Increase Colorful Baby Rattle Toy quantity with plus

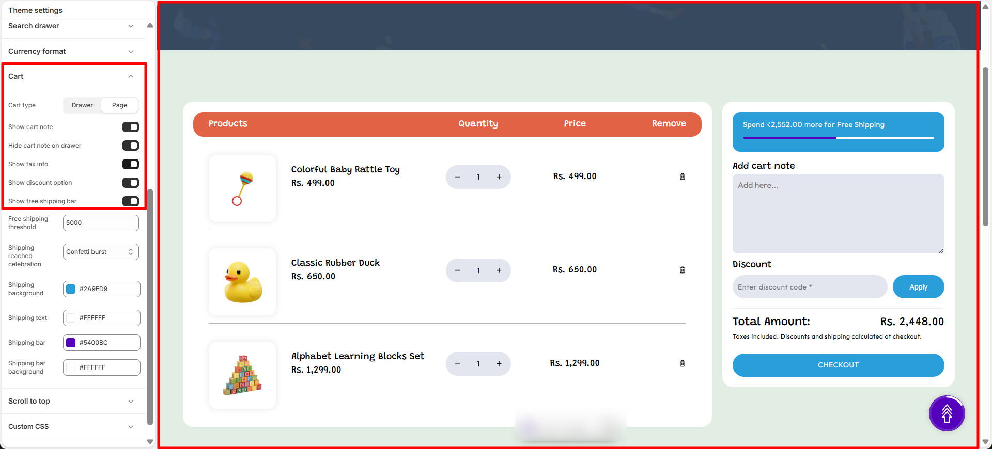click(499, 177)
